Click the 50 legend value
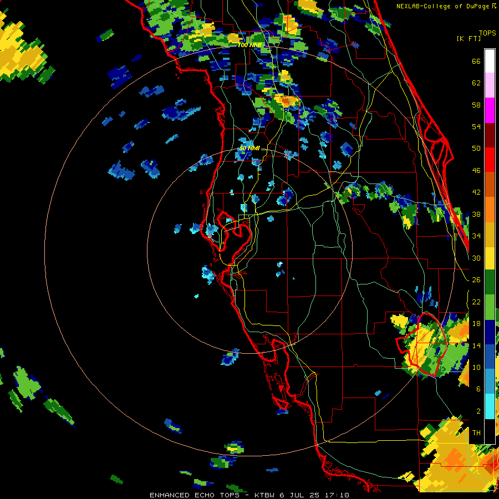499x499 pixels. 476,149
